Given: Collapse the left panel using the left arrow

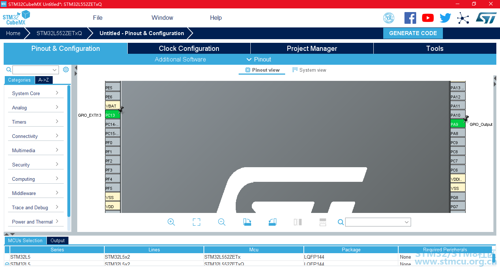Looking at the screenshot, I should pos(76,68).
